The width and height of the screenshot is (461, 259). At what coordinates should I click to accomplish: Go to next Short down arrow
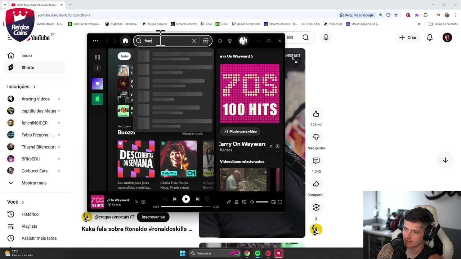[x=445, y=160]
